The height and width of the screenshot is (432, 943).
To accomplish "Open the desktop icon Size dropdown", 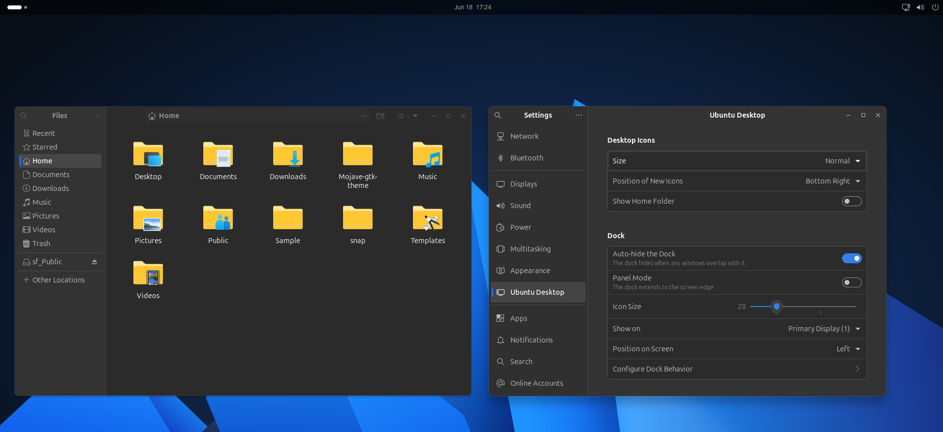I will tap(842, 161).
